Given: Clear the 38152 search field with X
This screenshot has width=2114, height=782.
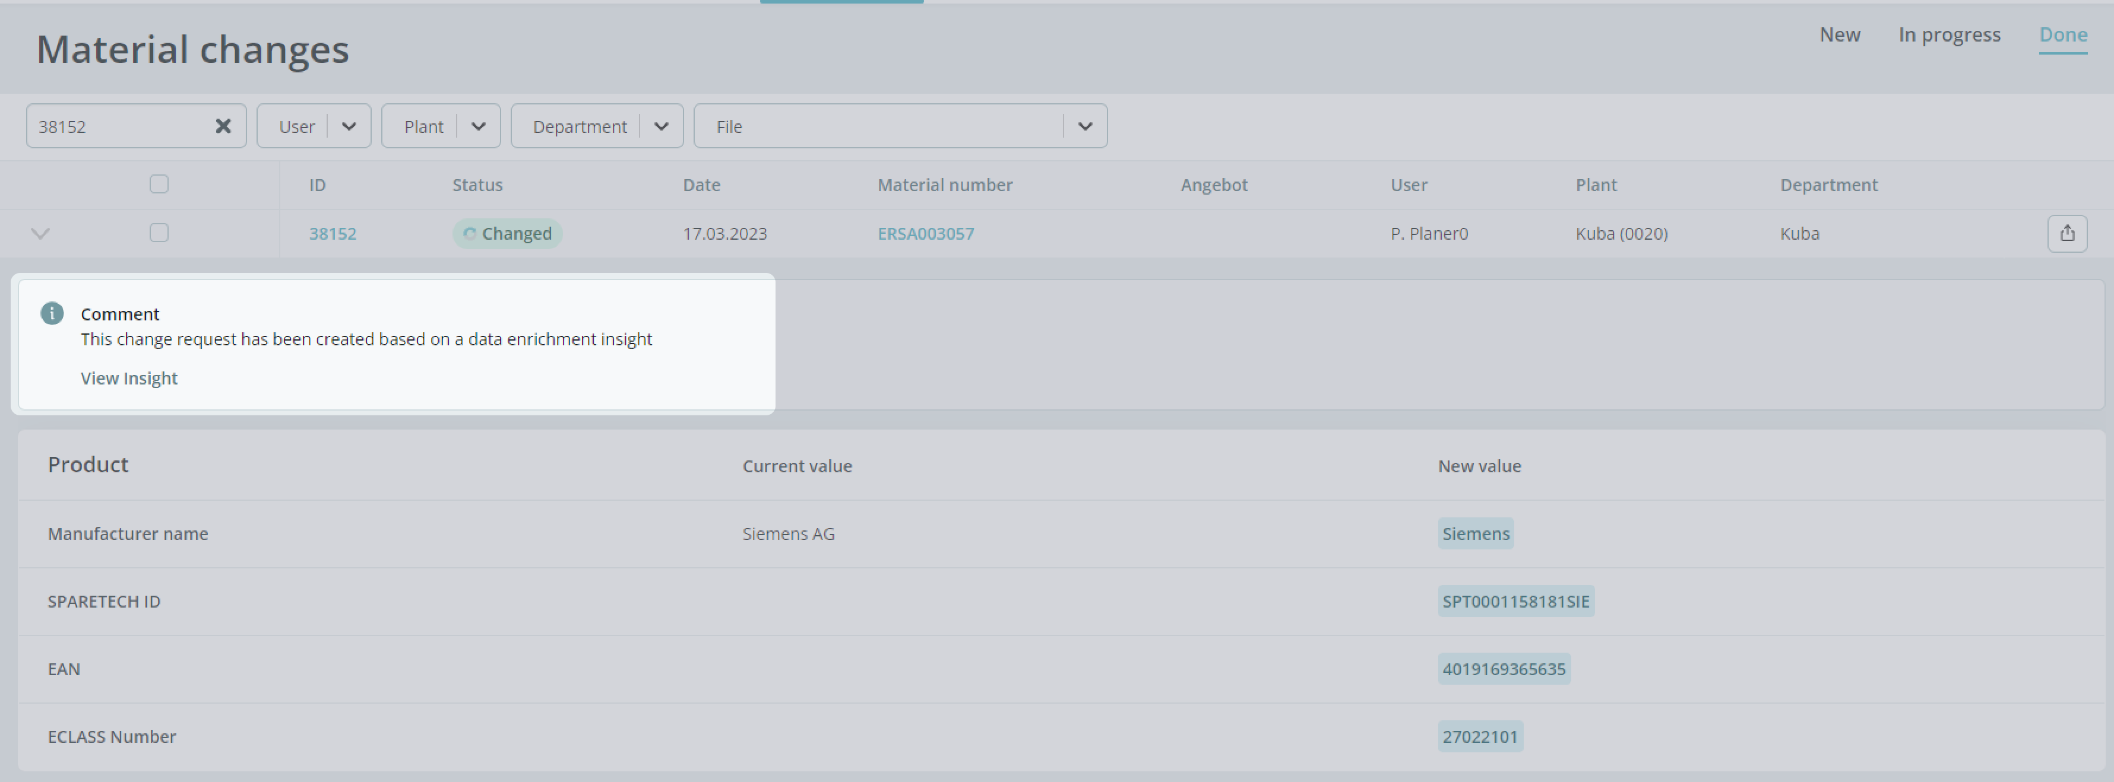Looking at the screenshot, I should (223, 126).
